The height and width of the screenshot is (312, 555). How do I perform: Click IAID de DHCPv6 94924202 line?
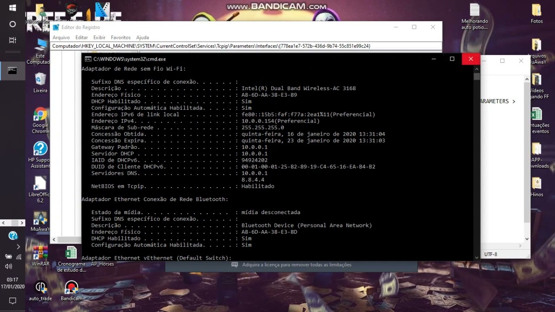(x=179, y=160)
